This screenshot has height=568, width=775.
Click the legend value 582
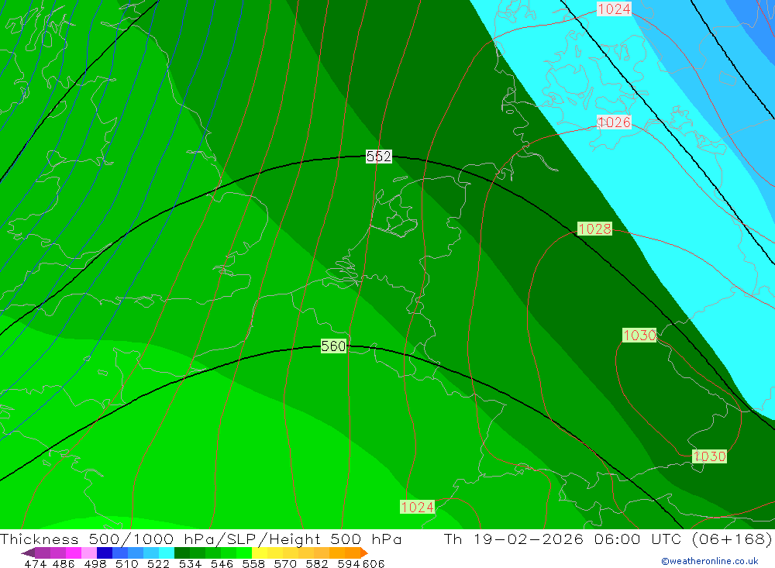[317, 564]
